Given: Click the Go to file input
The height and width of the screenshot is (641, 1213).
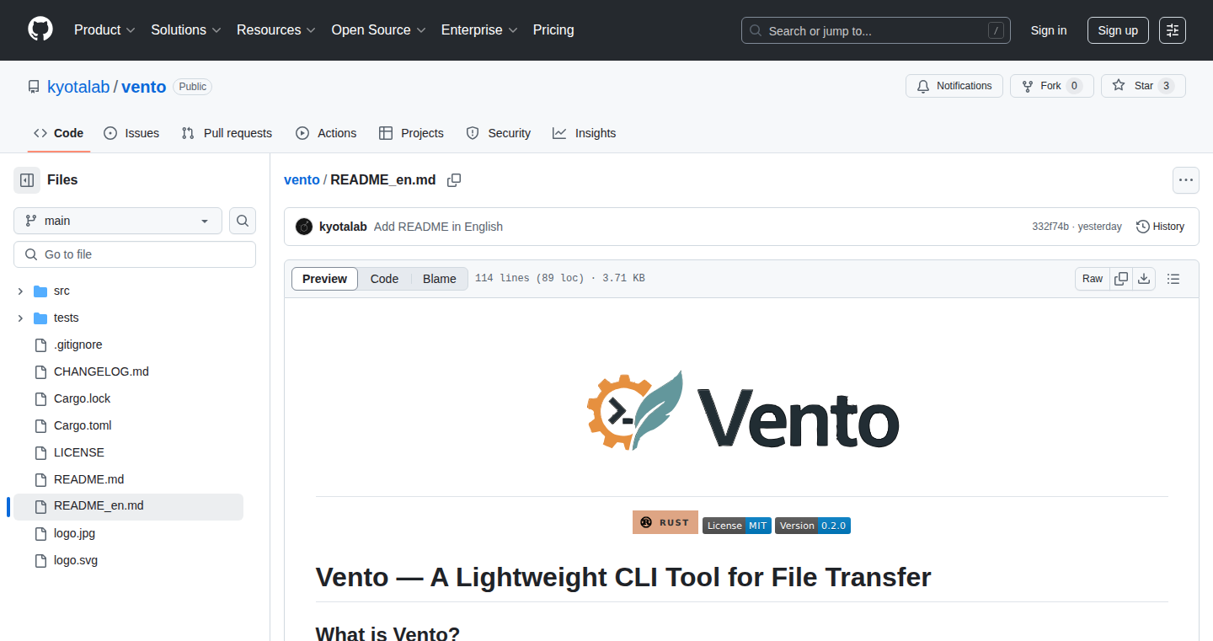Looking at the screenshot, I should (135, 254).
